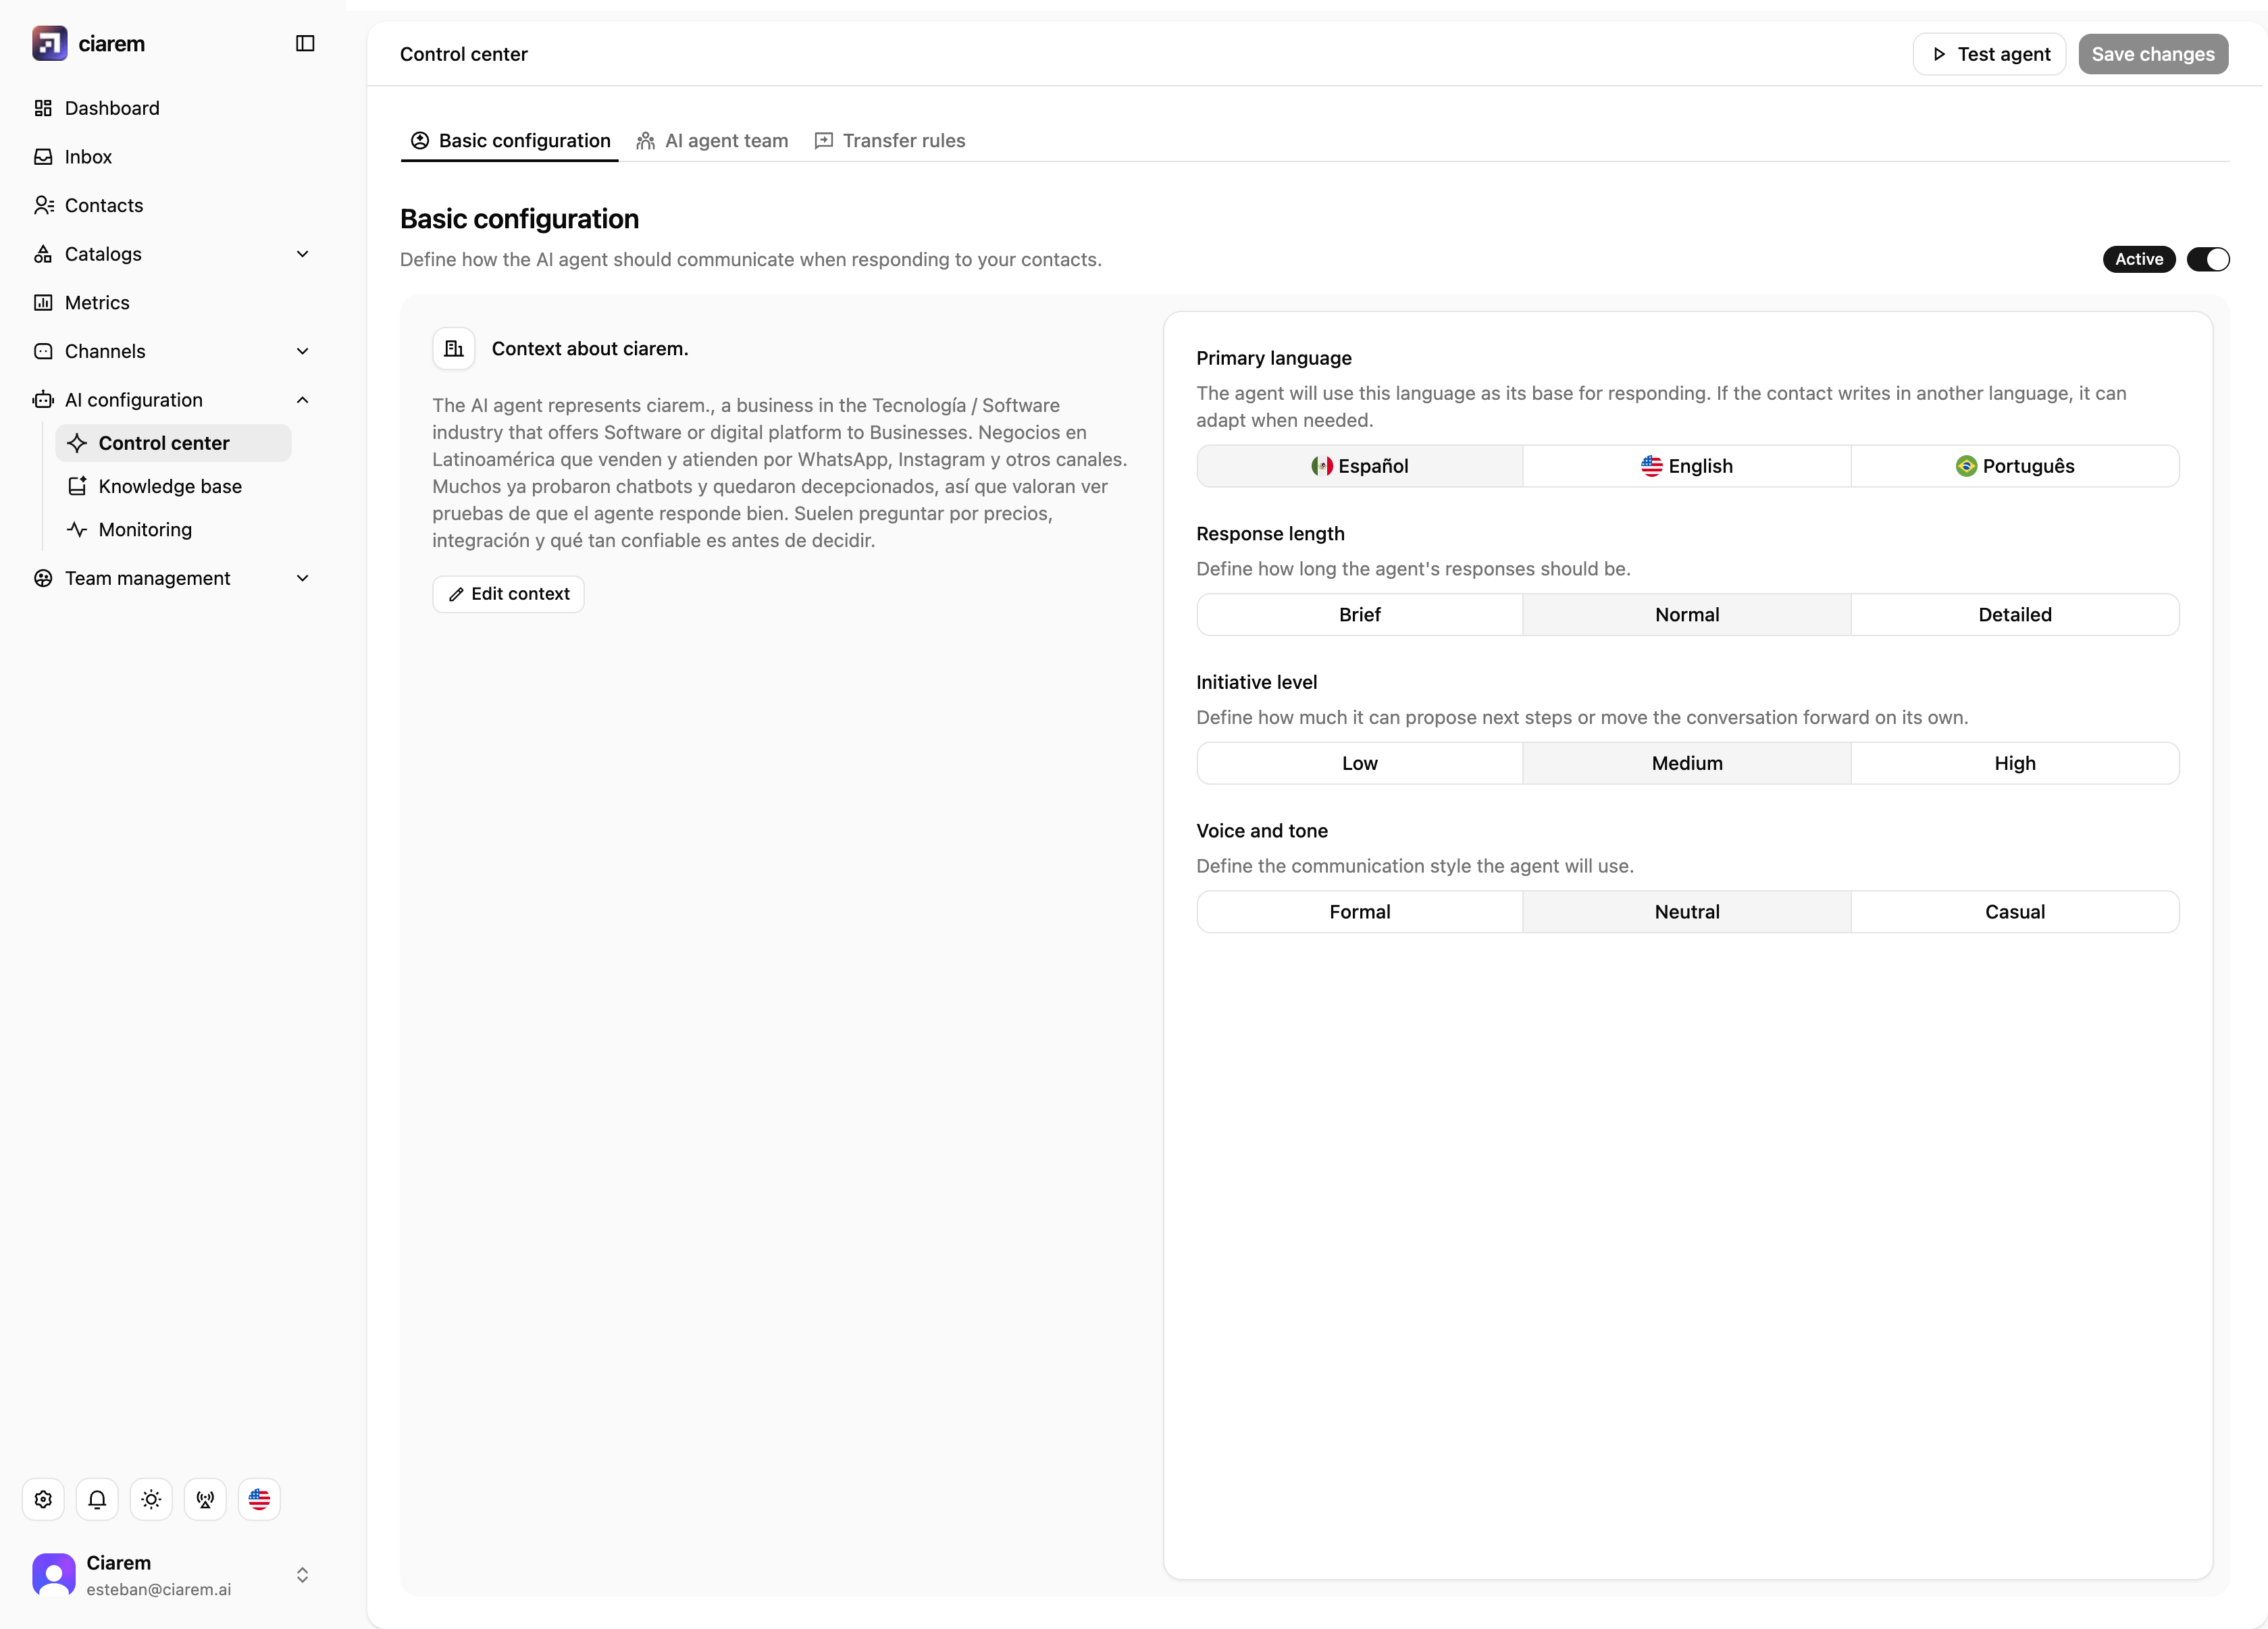Open the account switcher chevrons
Viewport: 2268px width, 1629px height.
(302, 1575)
